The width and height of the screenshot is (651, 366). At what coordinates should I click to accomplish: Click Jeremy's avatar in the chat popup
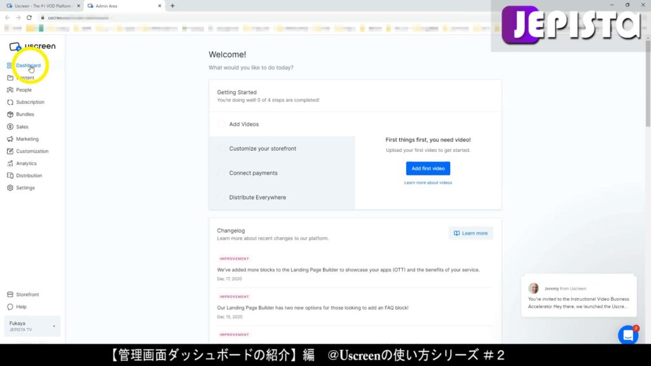[x=533, y=288]
